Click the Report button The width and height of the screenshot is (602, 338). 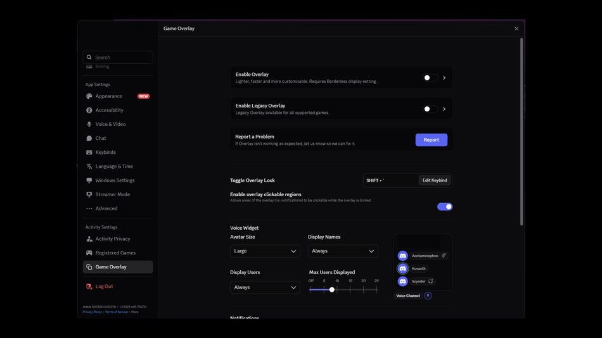431,140
